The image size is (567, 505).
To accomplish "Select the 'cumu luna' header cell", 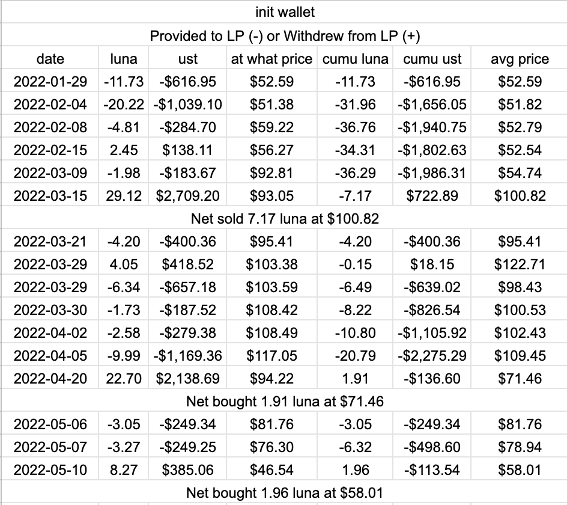I will (x=356, y=59).
